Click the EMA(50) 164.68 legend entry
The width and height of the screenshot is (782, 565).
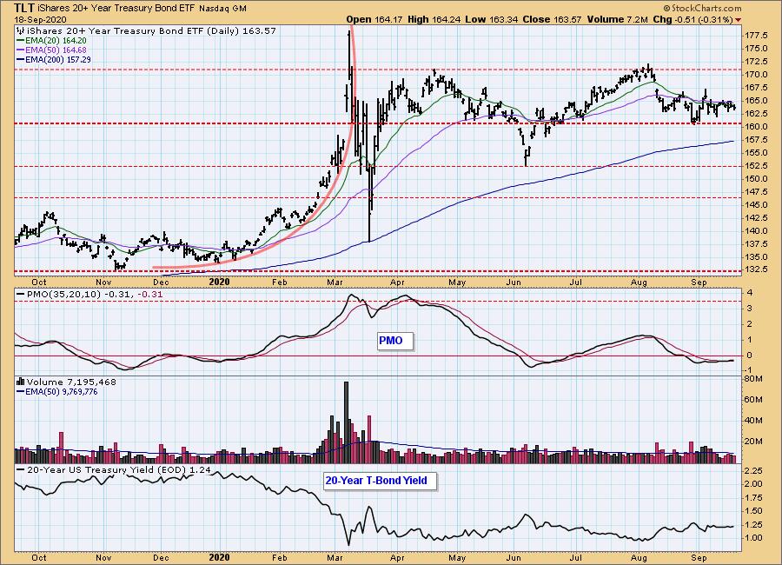pos(52,50)
